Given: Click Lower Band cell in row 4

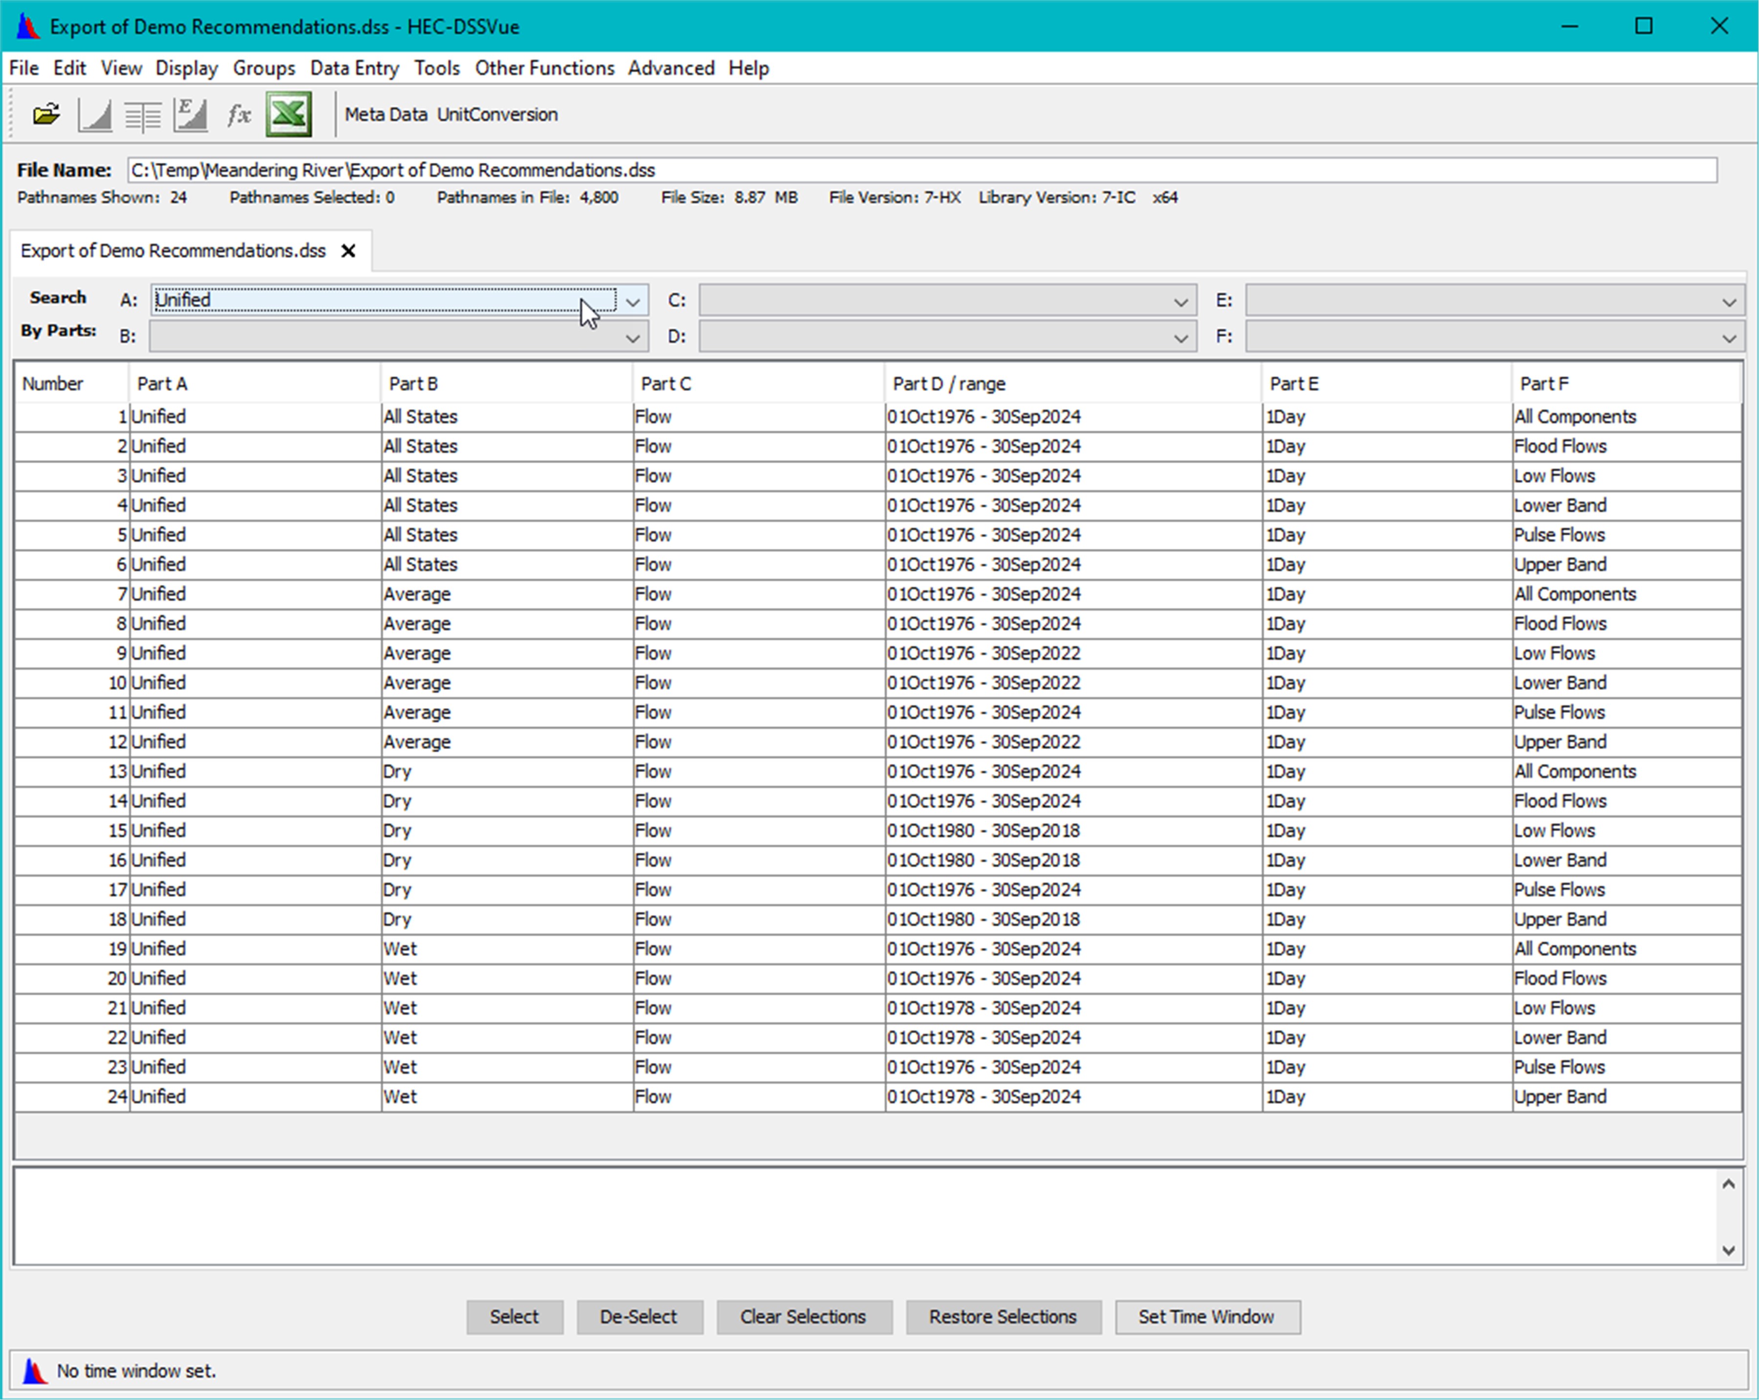Looking at the screenshot, I should pyautogui.click(x=1627, y=506).
